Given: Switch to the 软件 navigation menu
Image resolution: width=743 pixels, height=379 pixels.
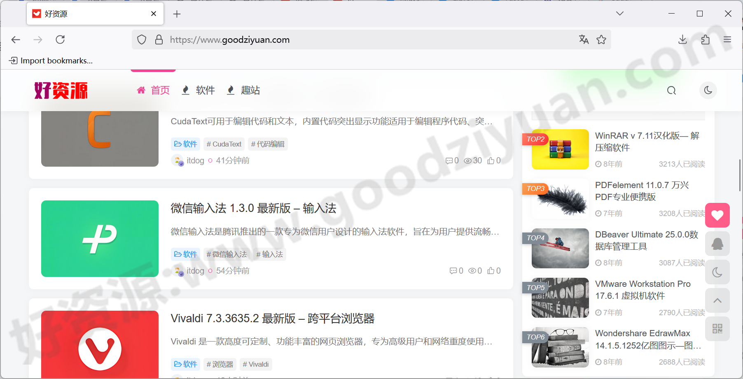Looking at the screenshot, I should [x=205, y=90].
